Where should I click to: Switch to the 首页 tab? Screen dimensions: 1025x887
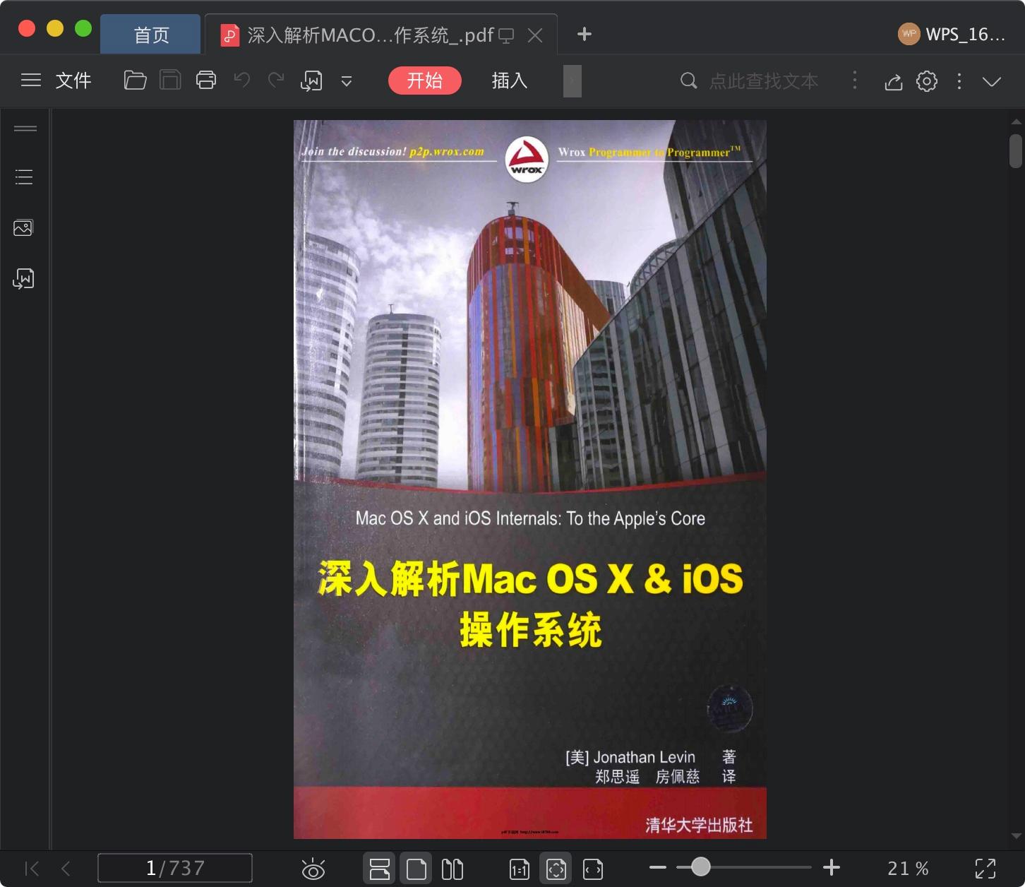click(x=151, y=35)
